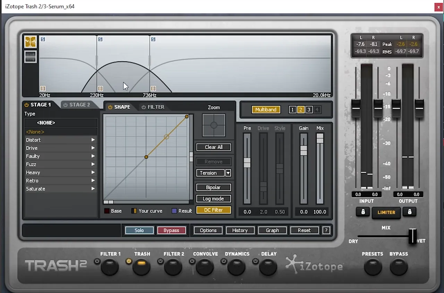Screen dimensions: 444x293
Task: Click the waveshaper center curve point
Action: tap(146, 157)
